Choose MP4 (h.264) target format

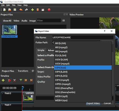(x=83, y=72)
